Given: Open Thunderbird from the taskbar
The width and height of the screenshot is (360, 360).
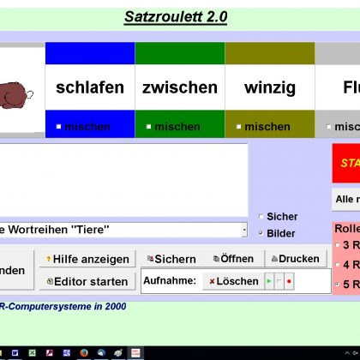Looking at the screenshot, I should tap(100, 353).
